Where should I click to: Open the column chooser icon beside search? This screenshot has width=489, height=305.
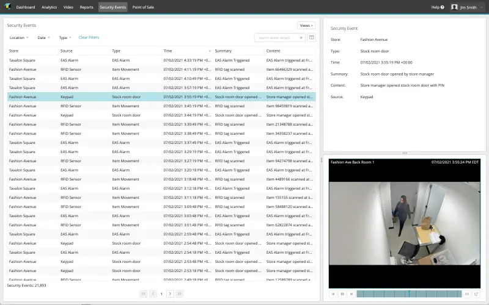click(x=311, y=38)
